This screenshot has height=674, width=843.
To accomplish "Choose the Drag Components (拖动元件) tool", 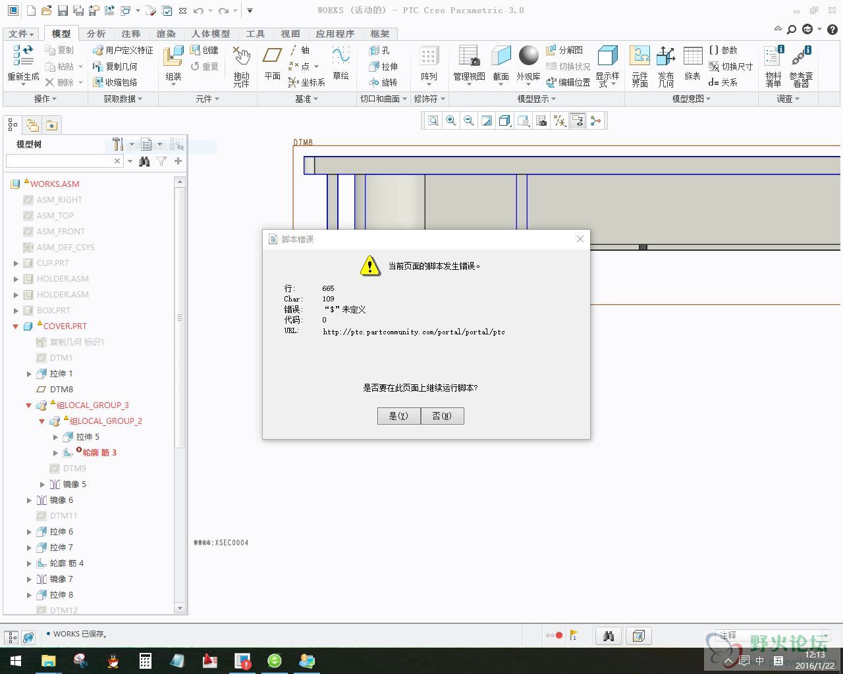I will pos(241,57).
